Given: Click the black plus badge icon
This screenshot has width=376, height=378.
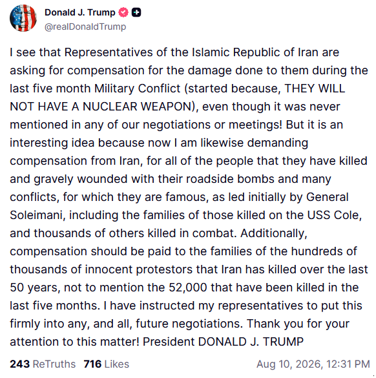Looking at the screenshot, I should tap(136, 12).
